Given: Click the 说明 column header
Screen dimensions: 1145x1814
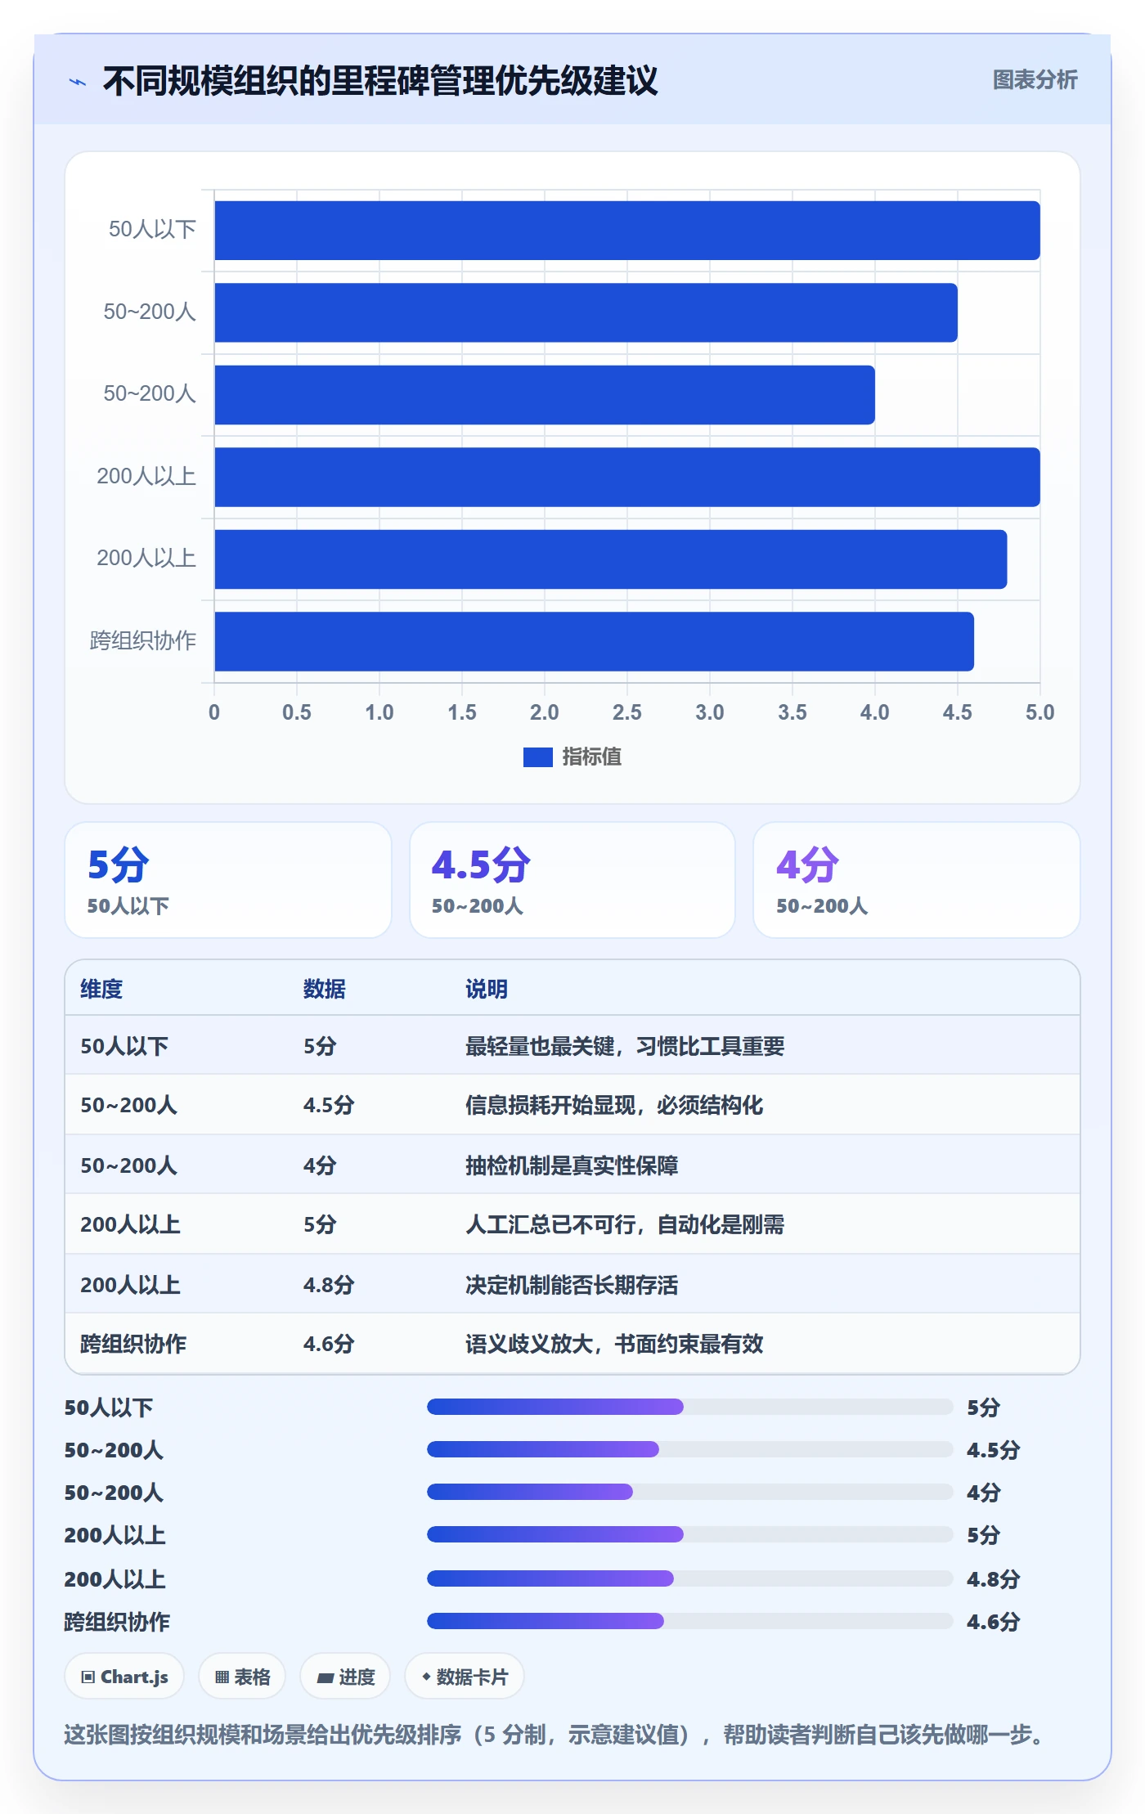Looking at the screenshot, I should (x=487, y=989).
